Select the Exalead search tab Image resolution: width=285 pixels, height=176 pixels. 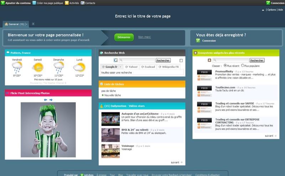[x=148, y=67]
